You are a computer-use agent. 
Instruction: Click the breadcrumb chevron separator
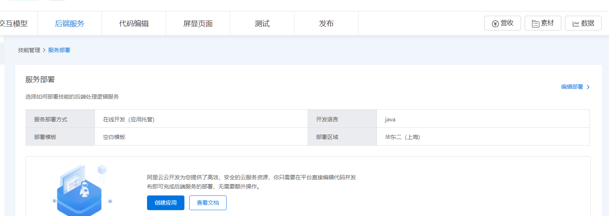tap(44, 50)
